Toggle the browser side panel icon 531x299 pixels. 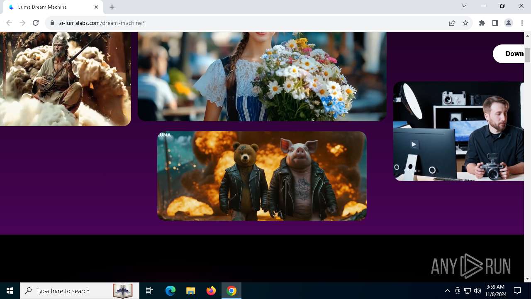(x=495, y=23)
